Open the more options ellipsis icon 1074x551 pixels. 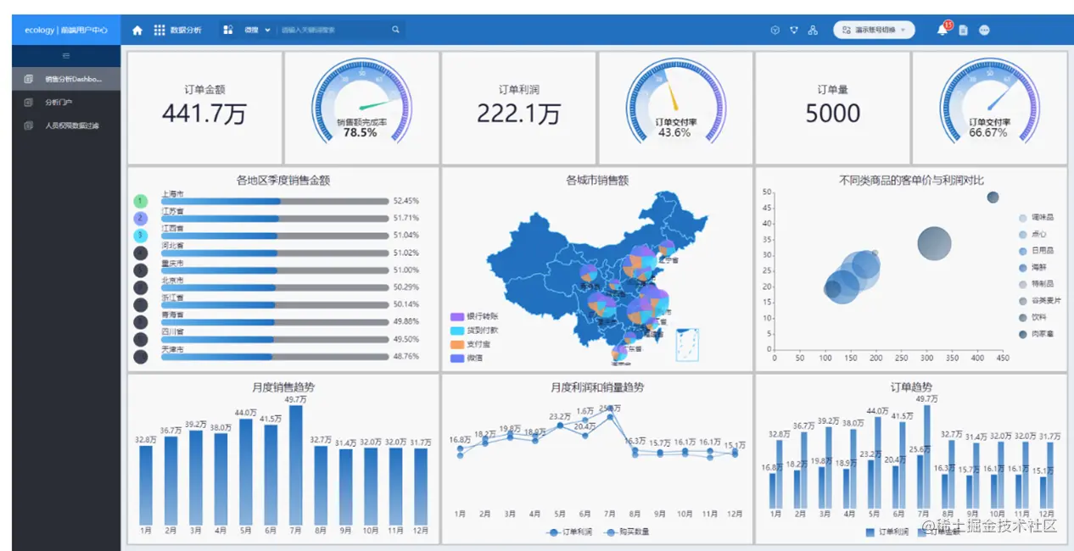coord(984,30)
